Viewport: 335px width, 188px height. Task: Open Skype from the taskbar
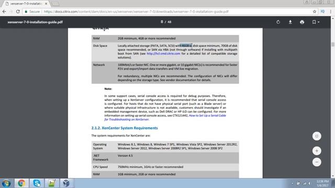37,183
